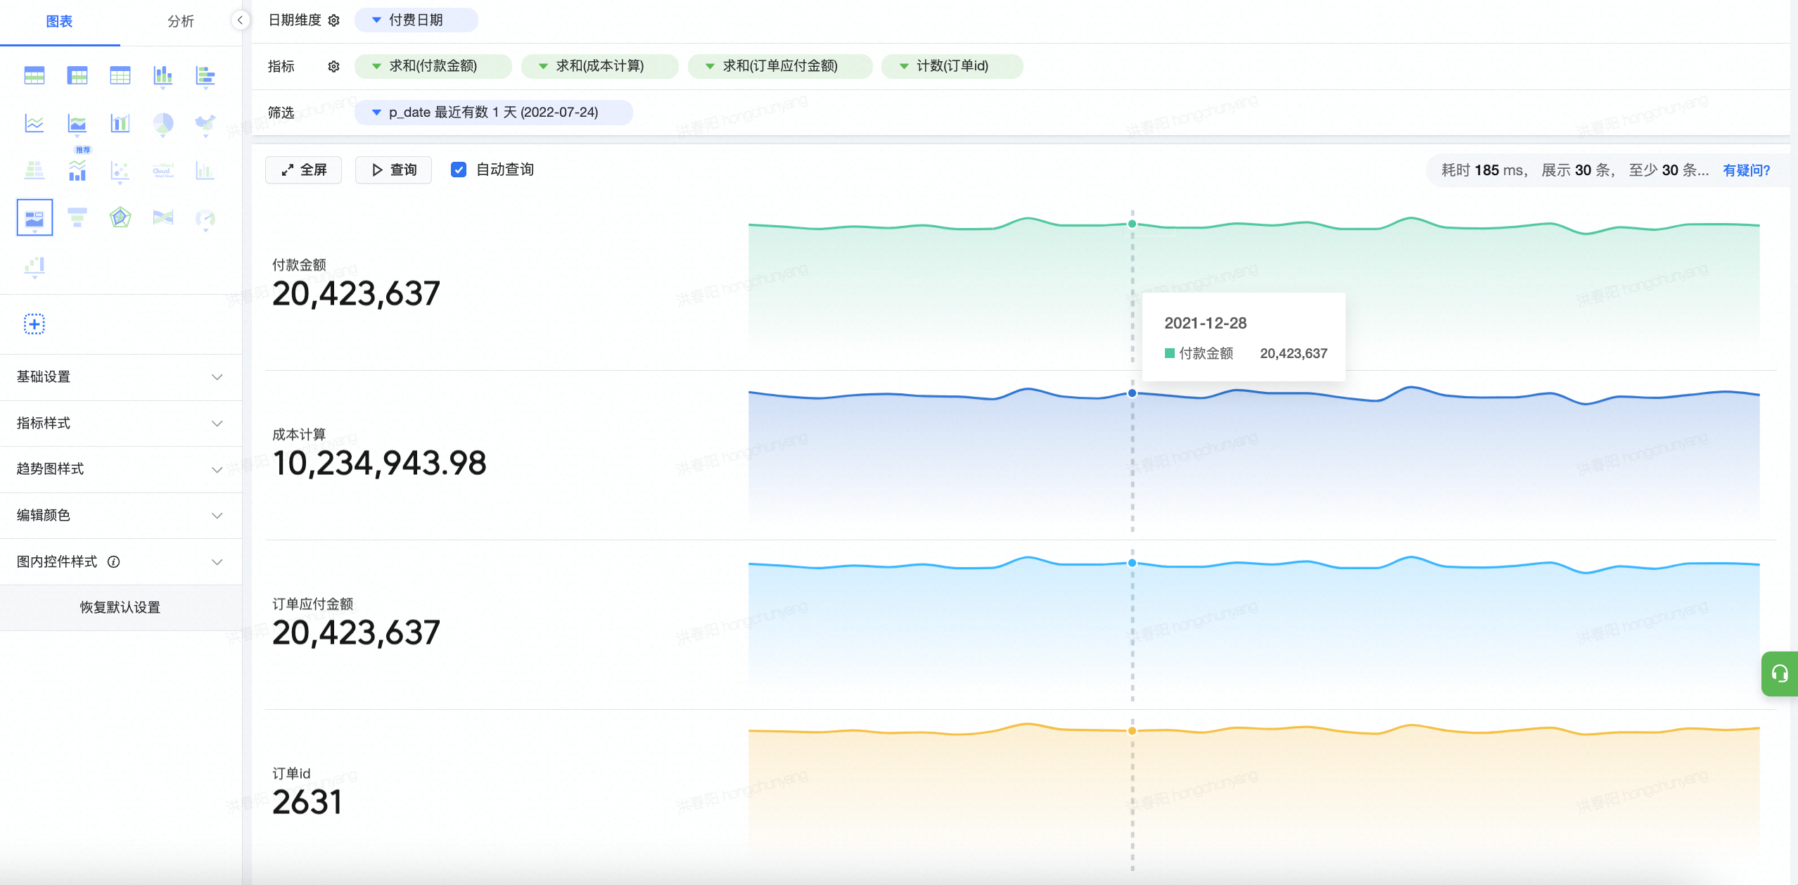Open settings gear beside 日期维度
Viewport: 1798px width, 885px height.
334,20
